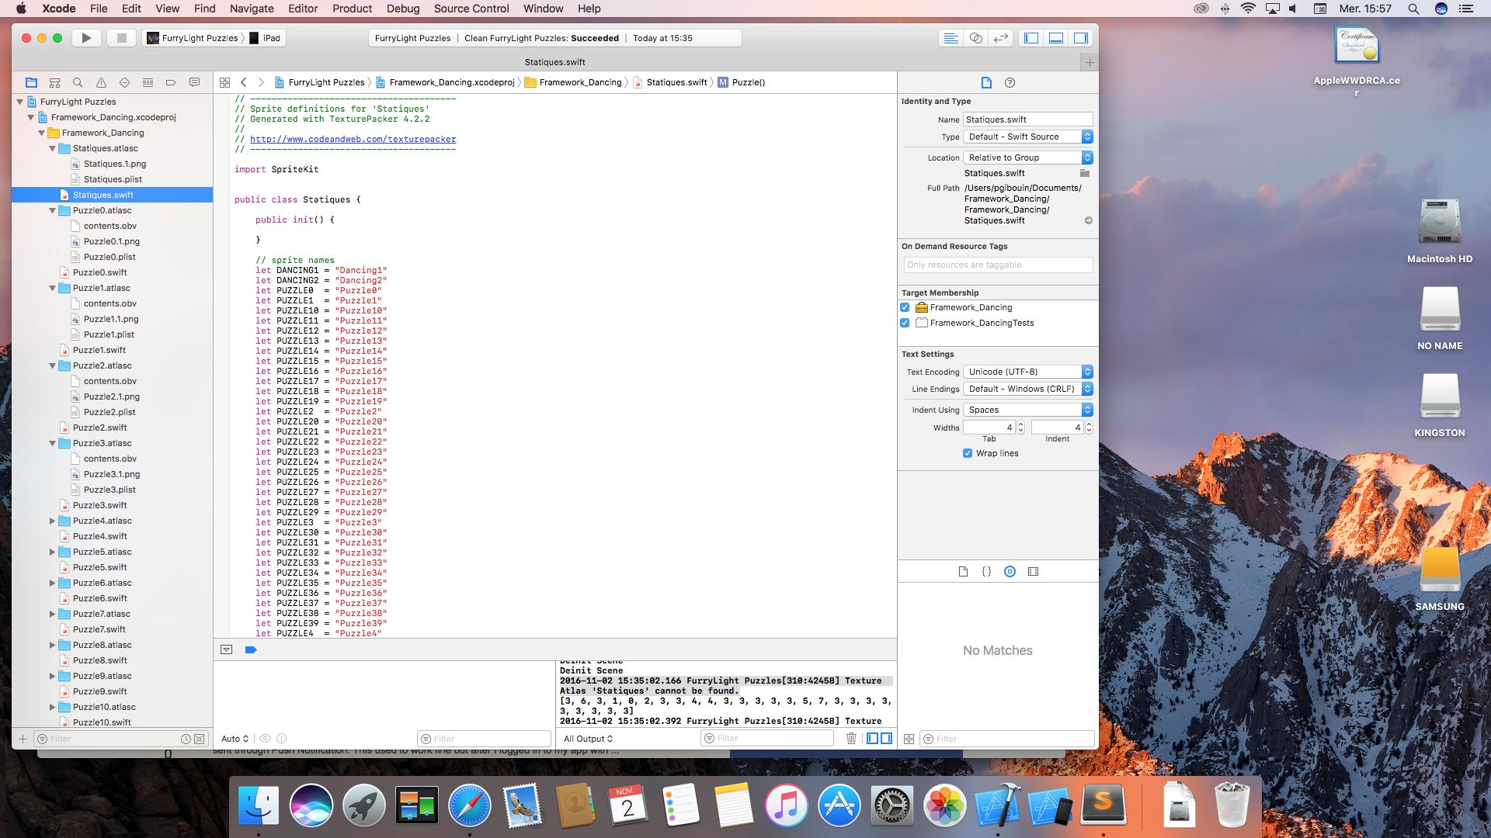Viewport: 1491px width, 838px height.
Task: Show the Quick Help inspector
Action: (x=1010, y=82)
